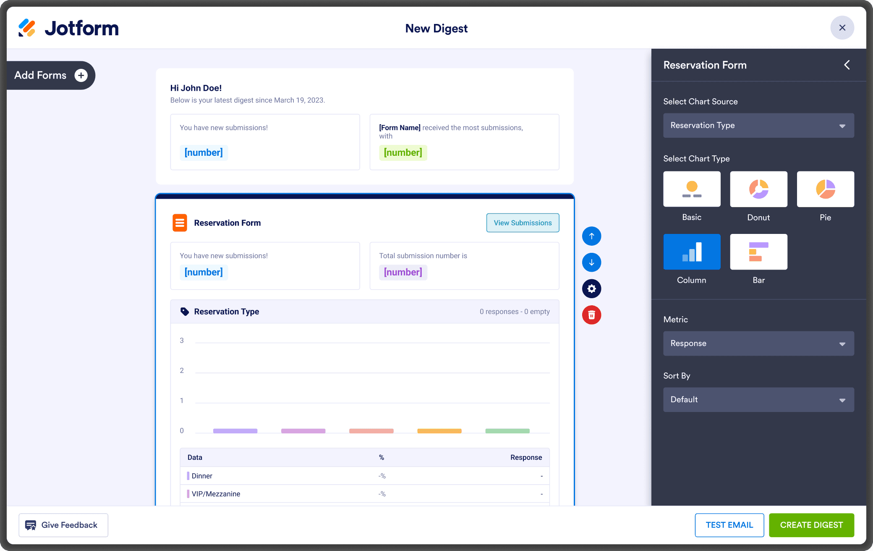Delete the Reservation Form block

[x=591, y=315]
